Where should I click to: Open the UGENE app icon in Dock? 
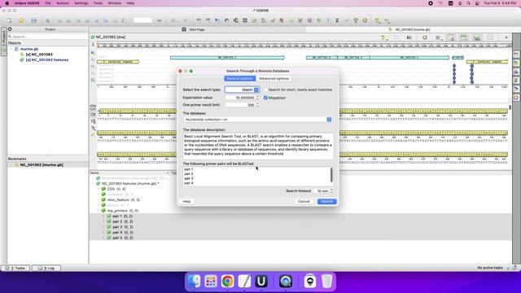(x=260, y=282)
